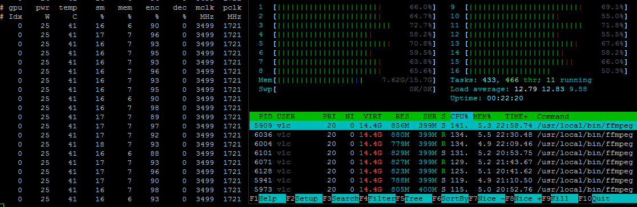637x207 pixels.
Task: Click F7 Nice - to raise priority
Action: click(487, 198)
